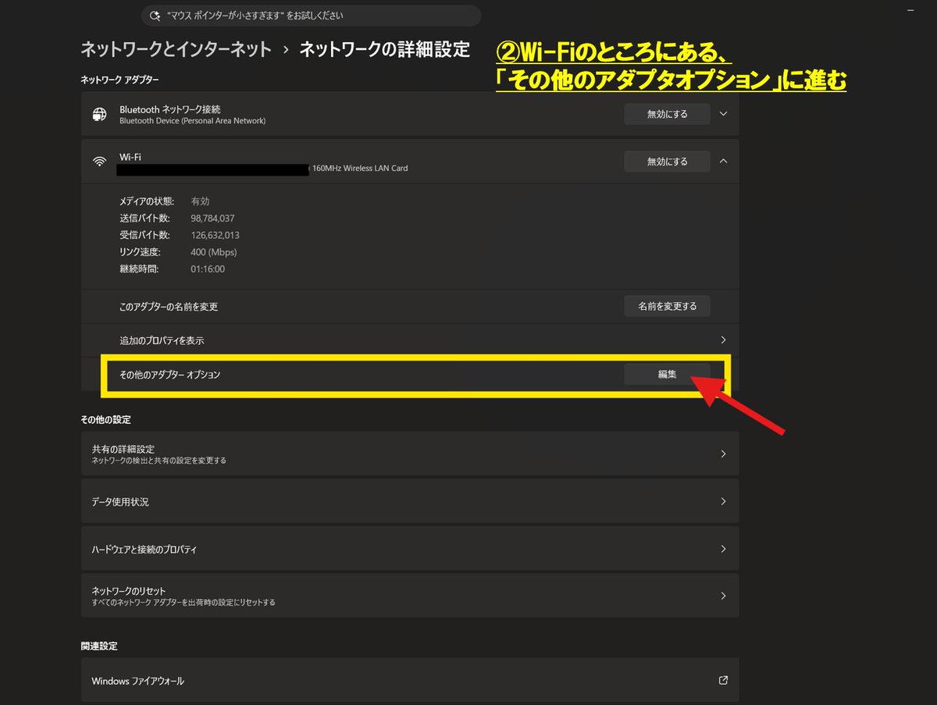
Task: Click the ネットワーク アダプター section heading
Action: (x=119, y=80)
